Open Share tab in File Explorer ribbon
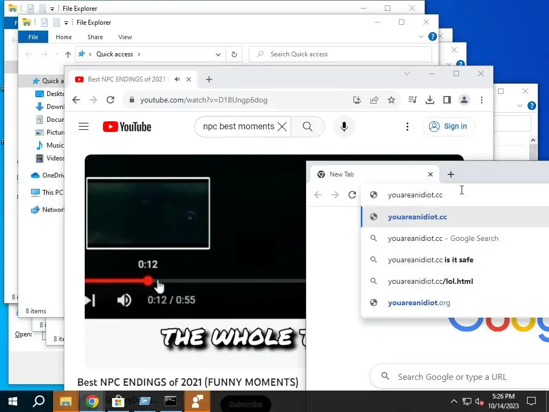The image size is (549, 412). 95,37
